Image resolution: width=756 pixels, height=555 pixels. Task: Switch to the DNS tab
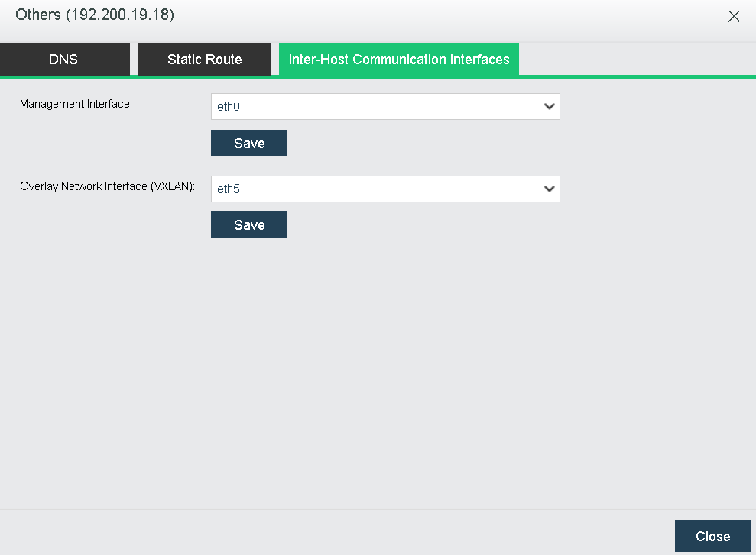coord(65,60)
